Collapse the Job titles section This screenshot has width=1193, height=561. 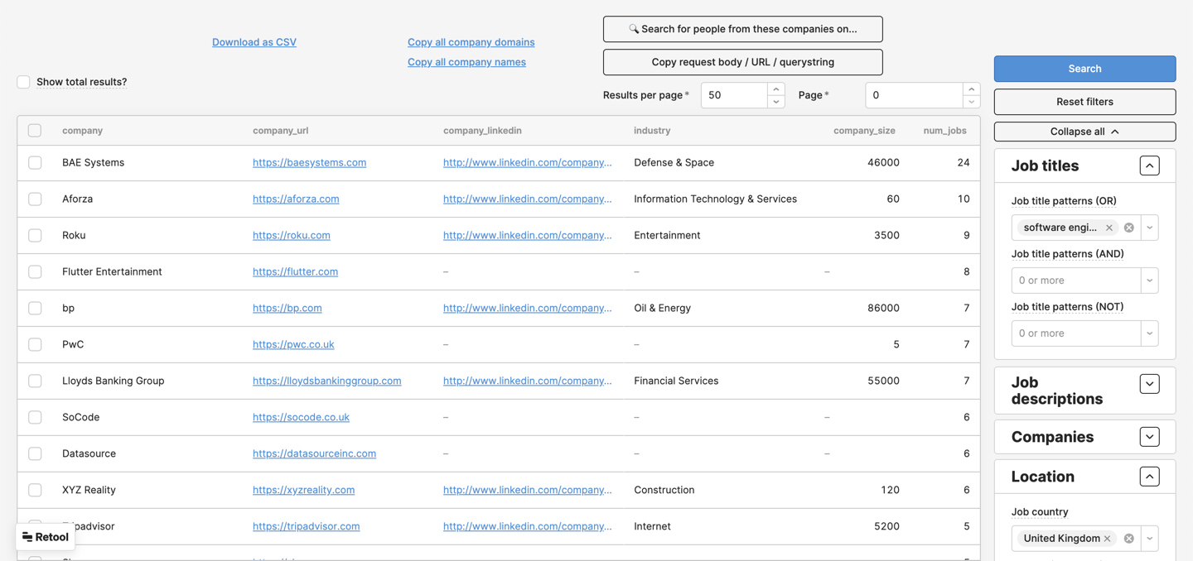(1149, 166)
